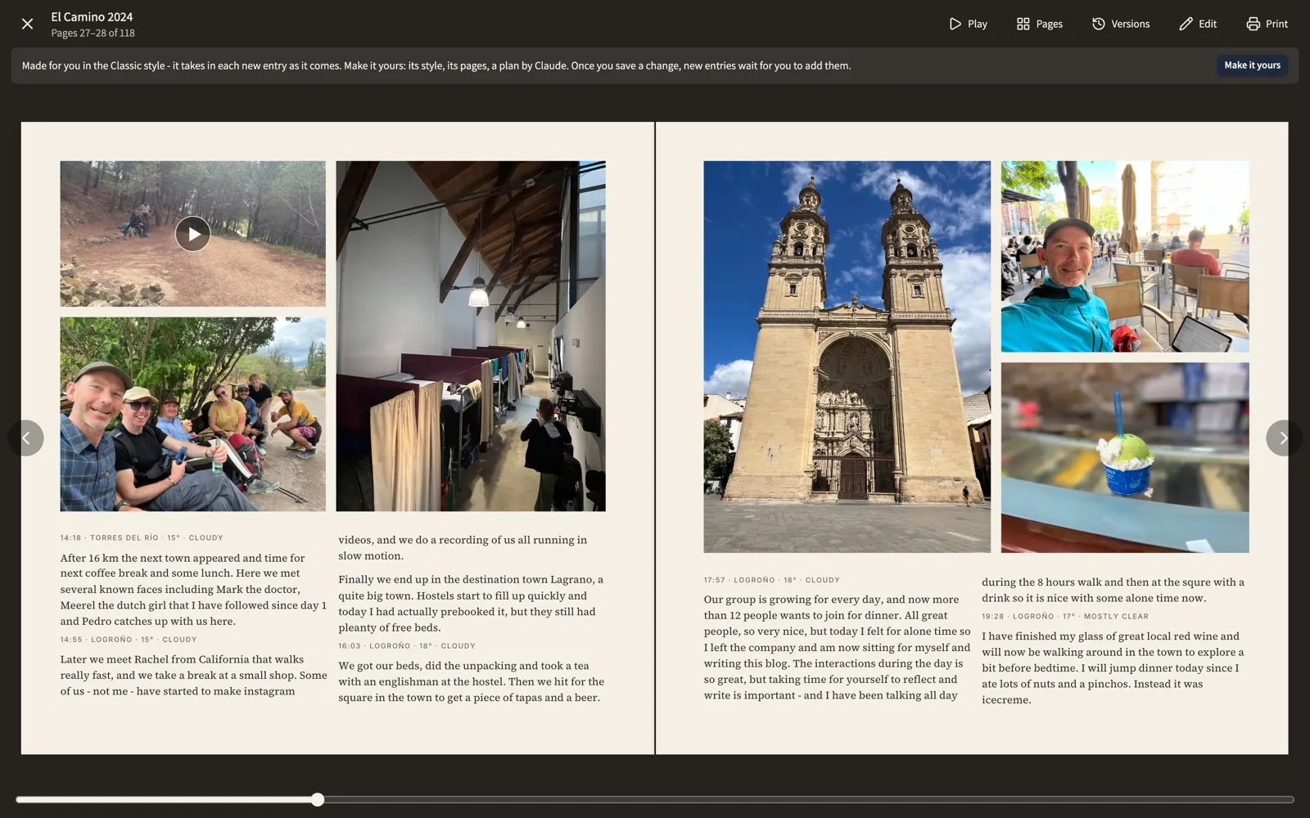
Task: Open the ice cream cup photo
Action: [1125, 458]
